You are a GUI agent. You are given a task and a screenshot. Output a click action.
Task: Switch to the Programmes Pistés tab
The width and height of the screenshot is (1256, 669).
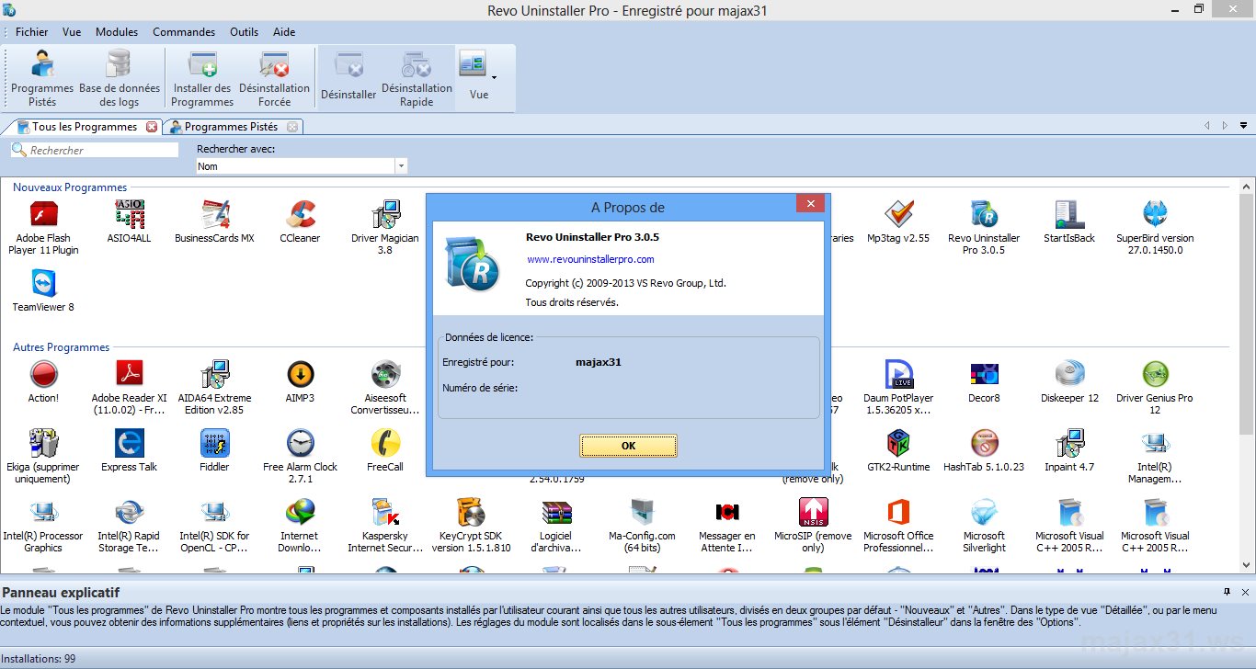231,127
